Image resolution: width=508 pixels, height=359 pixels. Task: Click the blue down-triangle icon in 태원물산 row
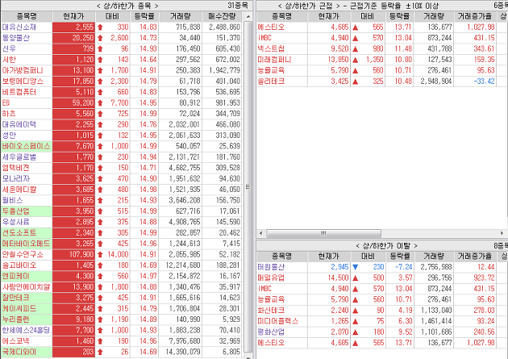pos(356,267)
